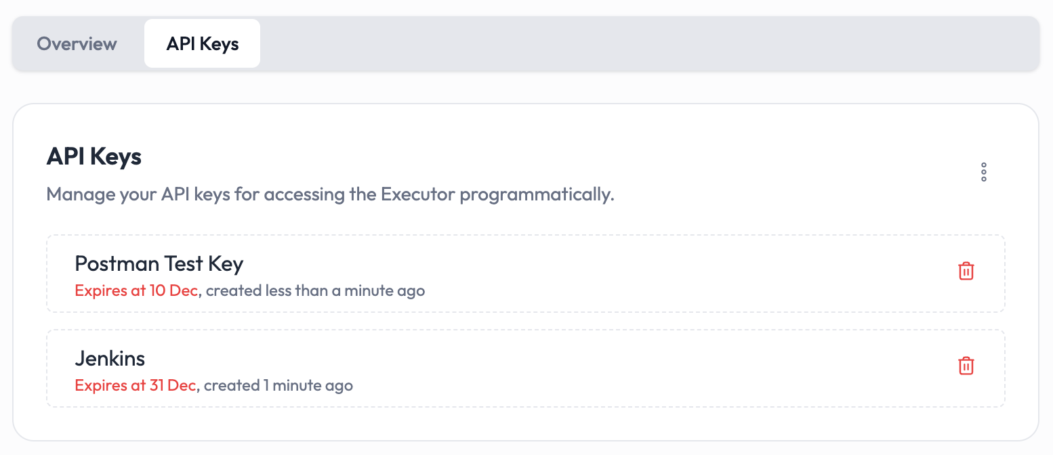Click the API Keys section heading
This screenshot has height=455, width=1053.
pos(94,157)
